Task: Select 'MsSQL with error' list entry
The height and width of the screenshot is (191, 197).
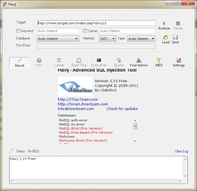Action: pos(73,120)
